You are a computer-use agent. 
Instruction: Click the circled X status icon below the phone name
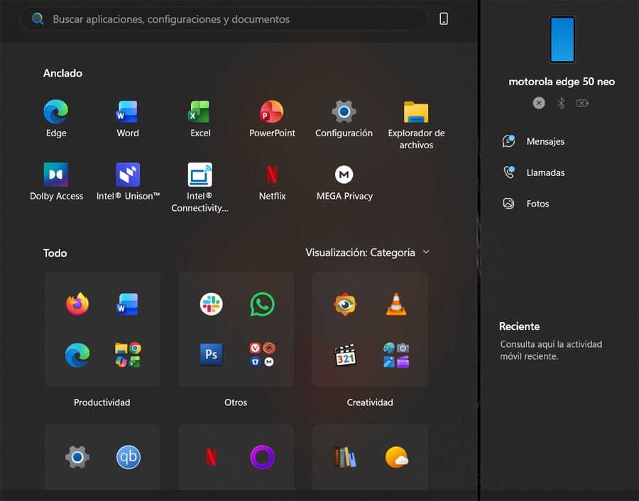(538, 103)
